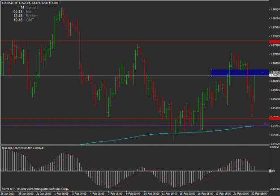Select the upper red horizontal resistance line
This screenshot has height=196, width=280.
pyautogui.click(x=135, y=42)
